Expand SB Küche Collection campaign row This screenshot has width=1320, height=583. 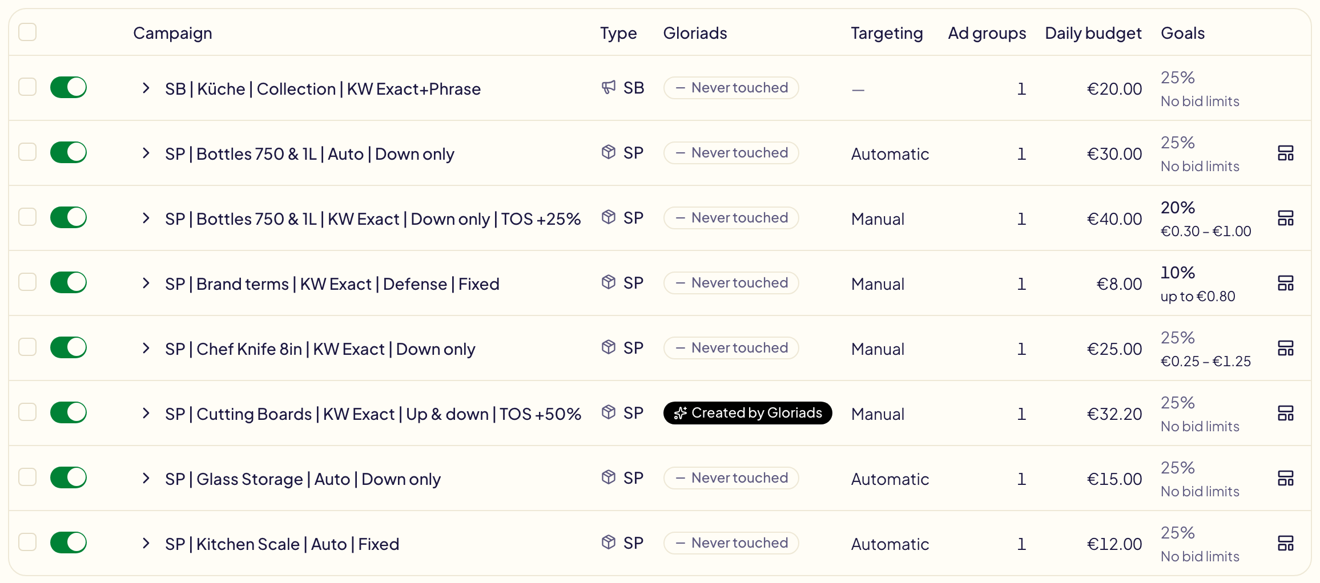tap(146, 88)
